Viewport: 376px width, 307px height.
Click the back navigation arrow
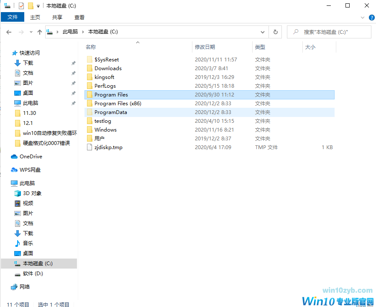point(8,32)
